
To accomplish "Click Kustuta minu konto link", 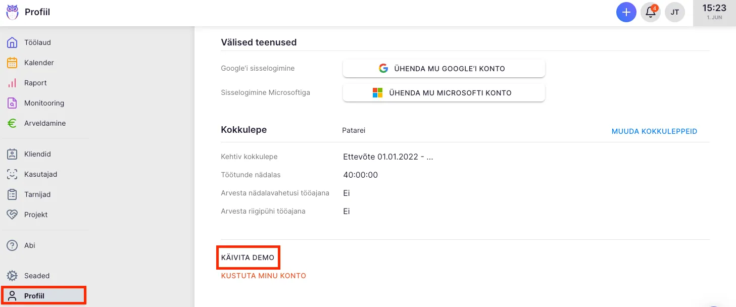I will pos(263,276).
